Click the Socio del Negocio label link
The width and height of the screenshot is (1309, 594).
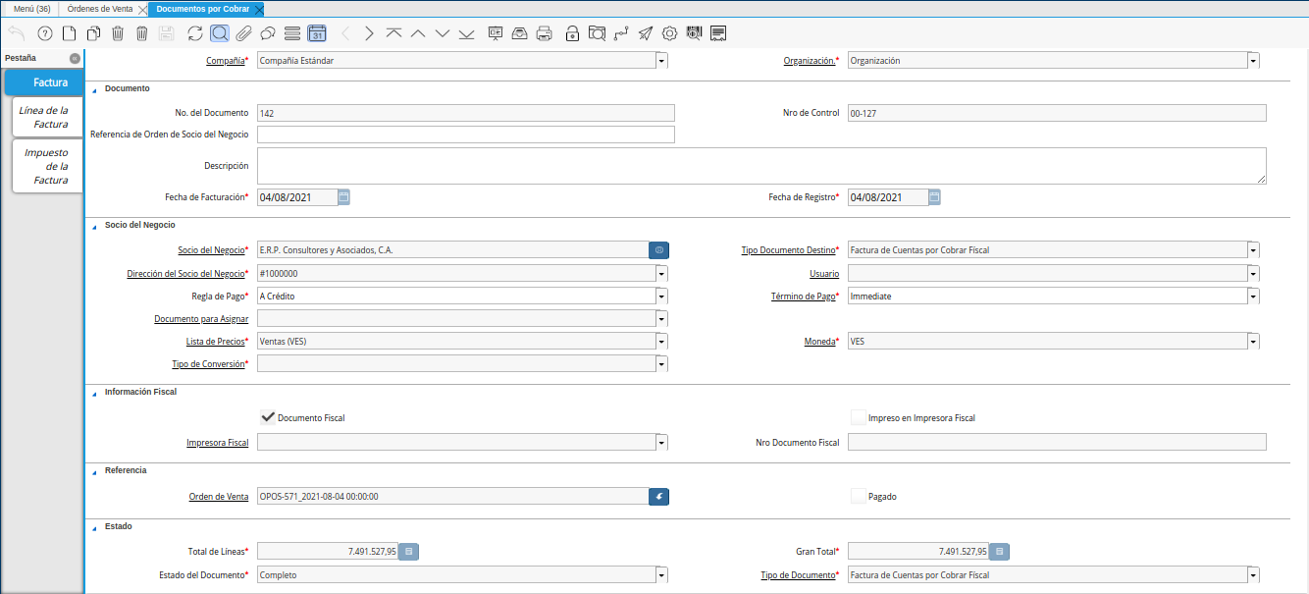(211, 250)
